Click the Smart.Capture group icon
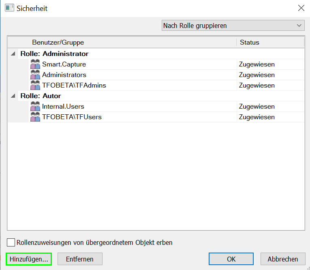Viewport: 310px width, 270px height. tap(35, 64)
